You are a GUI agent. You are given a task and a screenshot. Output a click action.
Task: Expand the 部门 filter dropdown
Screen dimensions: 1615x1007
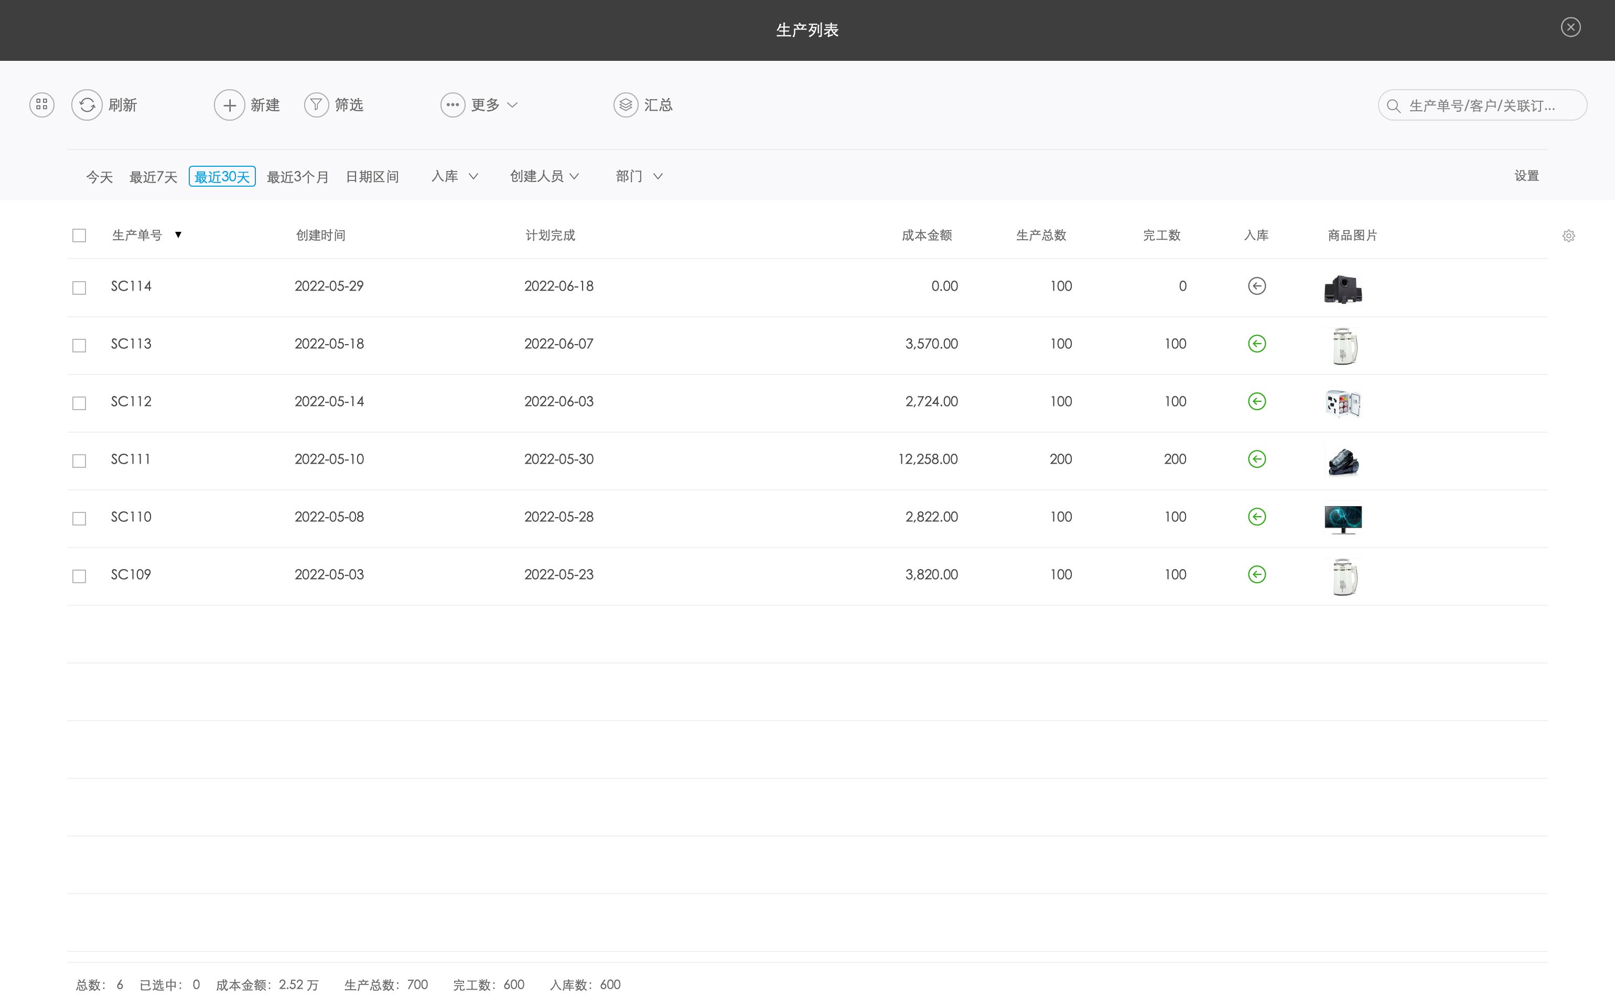(x=639, y=177)
